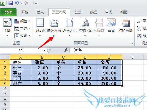147x110 pixels.
Task: Expand the 纸张大小 dropdown arrow
Action: coord(69,35)
